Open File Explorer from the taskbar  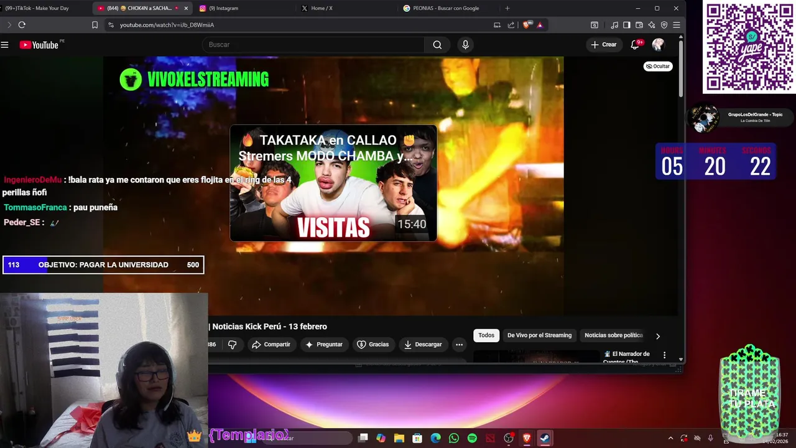399,438
